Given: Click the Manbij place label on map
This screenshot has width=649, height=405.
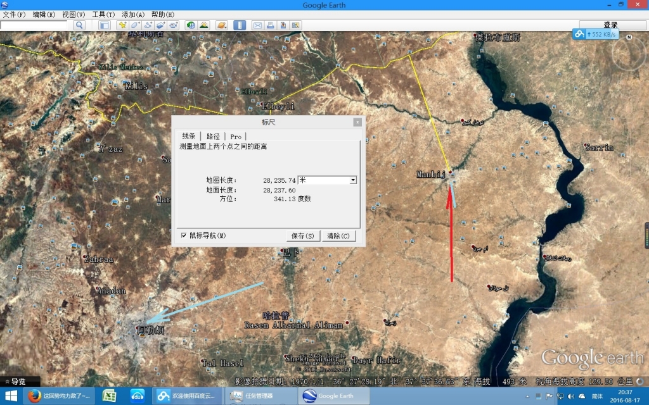Looking at the screenshot, I should coord(431,174).
